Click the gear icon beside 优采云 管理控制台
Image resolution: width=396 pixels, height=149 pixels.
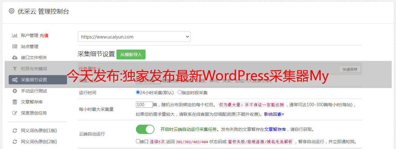coord(11,11)
